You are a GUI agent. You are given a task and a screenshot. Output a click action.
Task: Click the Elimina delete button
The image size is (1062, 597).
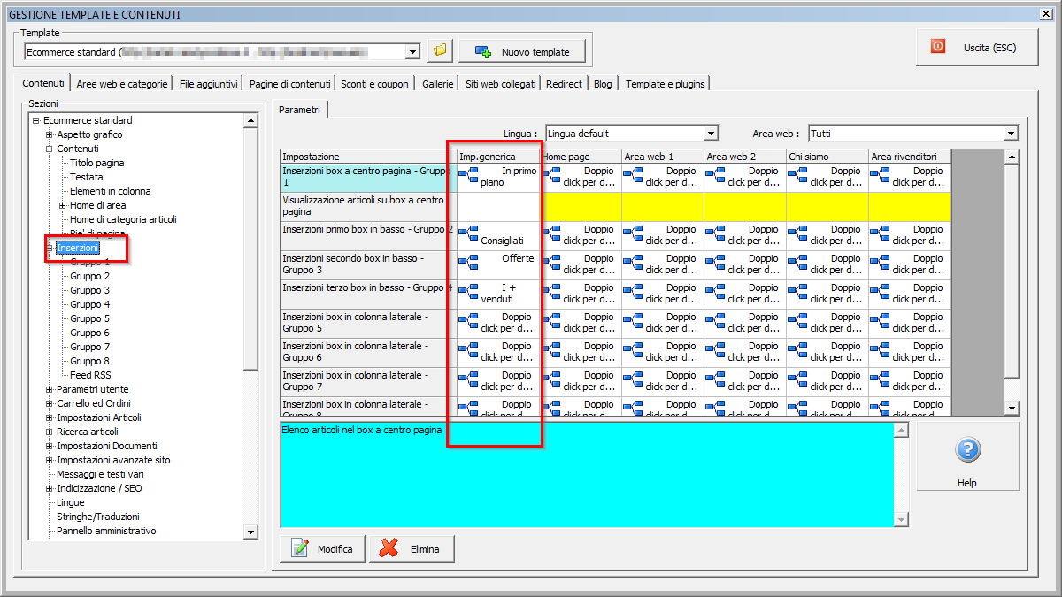click(x=411, y=549)
